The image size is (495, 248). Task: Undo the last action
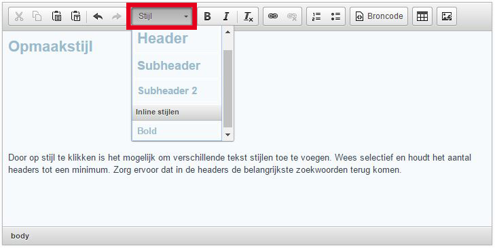[98, 16]
